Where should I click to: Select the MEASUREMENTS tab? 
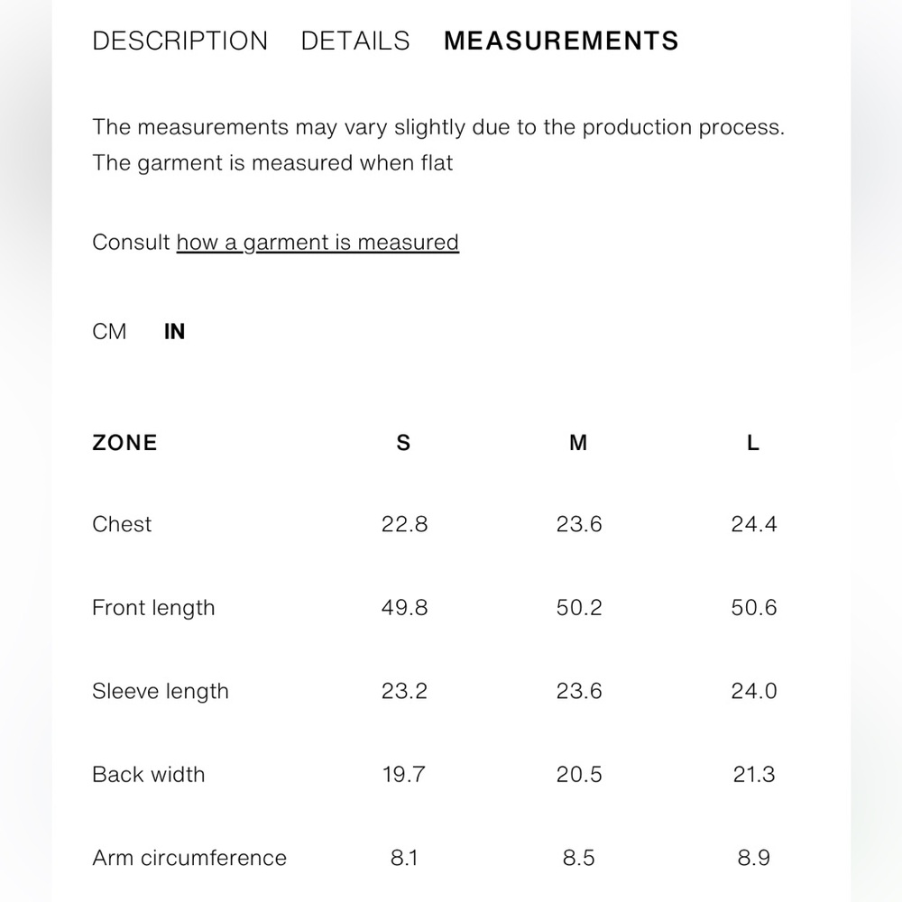[561, 41]
